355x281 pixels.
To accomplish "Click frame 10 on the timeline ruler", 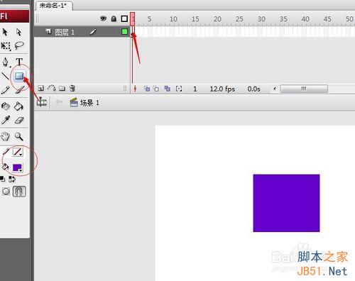I will (x=173, y=19).
